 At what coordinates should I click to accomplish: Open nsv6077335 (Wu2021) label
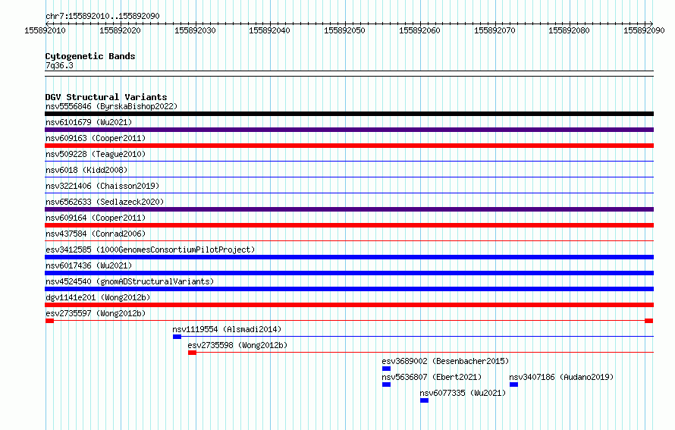click(x=463, y=393)
